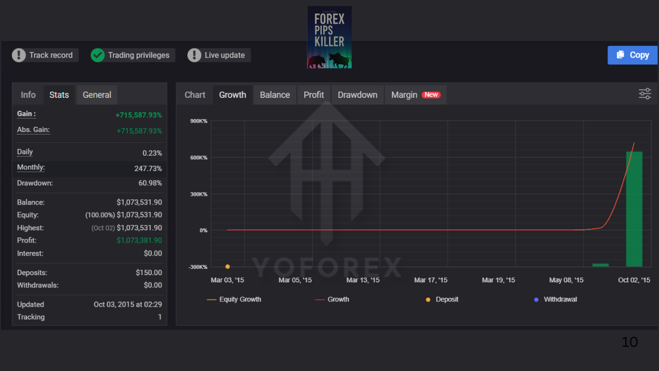Click the green balance bar at Oct 02
The height and width of the screenshot is (371, 659).
click(x=634, y=206)
